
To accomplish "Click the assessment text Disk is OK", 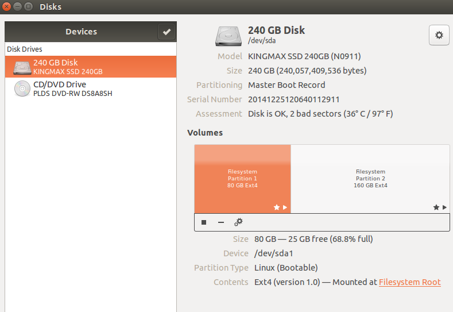I will click(x=320, y=114).
